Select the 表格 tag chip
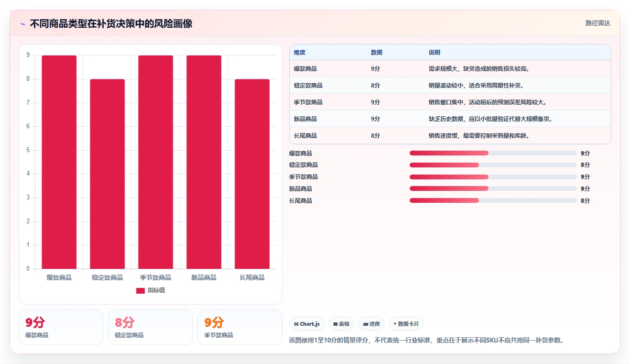630x364 pixels. coord(341,324)
